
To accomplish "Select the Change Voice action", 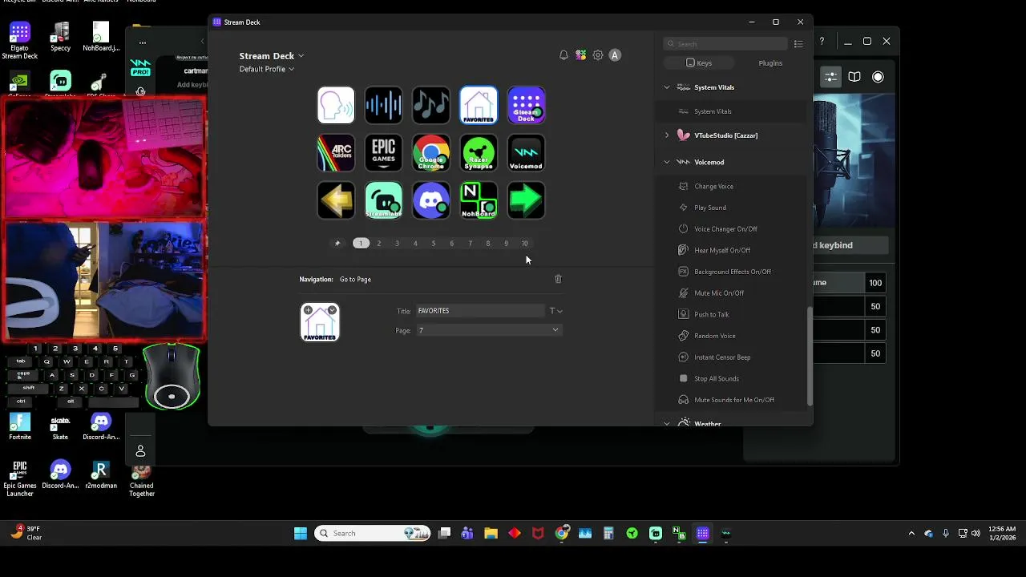I will [x=731, y=186].
